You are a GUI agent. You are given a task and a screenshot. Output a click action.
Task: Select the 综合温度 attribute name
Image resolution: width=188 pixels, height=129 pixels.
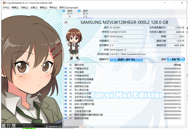tap(79, 72)
